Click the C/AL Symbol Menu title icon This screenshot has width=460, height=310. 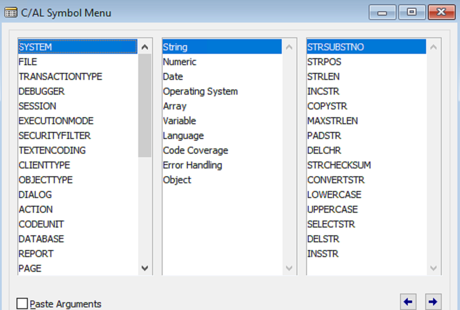click(11, 13)
